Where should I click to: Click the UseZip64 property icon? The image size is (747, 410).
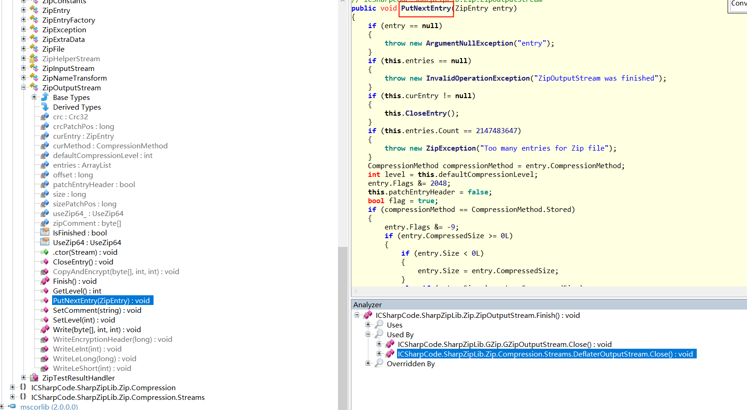pos(45,242)
